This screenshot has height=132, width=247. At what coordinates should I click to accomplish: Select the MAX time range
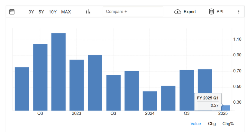coord(66,12)
